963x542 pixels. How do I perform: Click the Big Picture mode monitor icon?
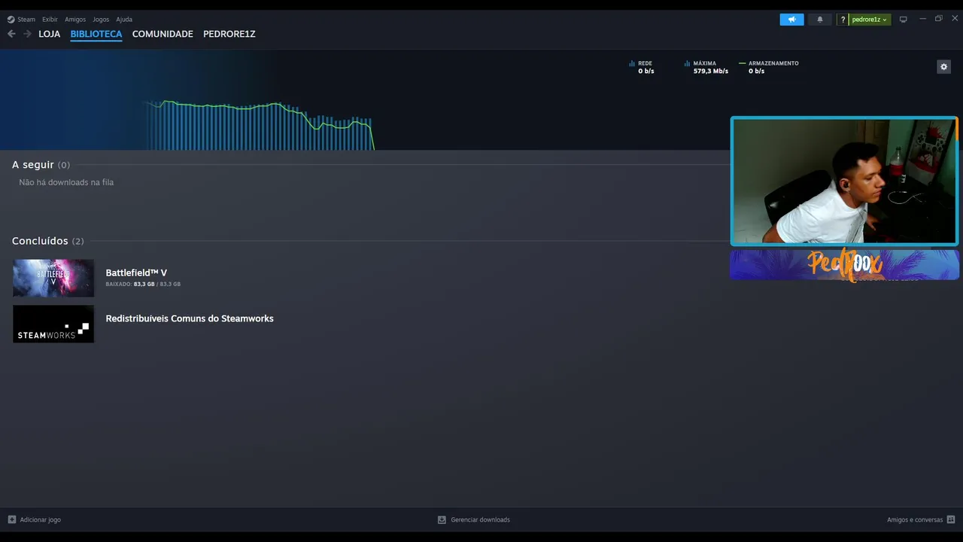tap(904, 20)
